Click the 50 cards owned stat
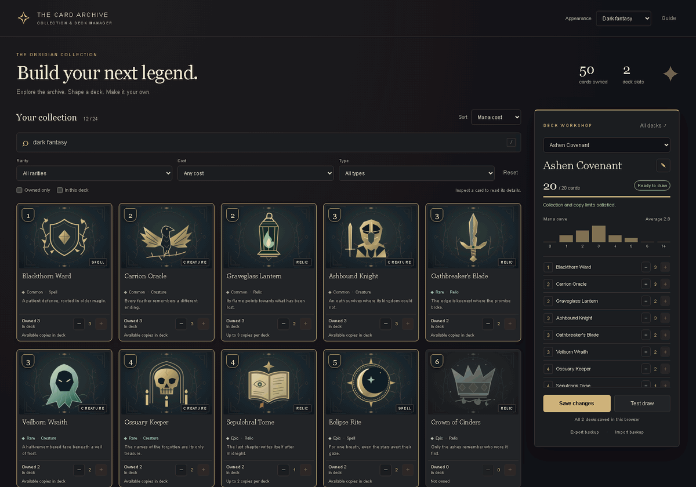Screen dimensions: 696x487 click(x=593, y=75)
